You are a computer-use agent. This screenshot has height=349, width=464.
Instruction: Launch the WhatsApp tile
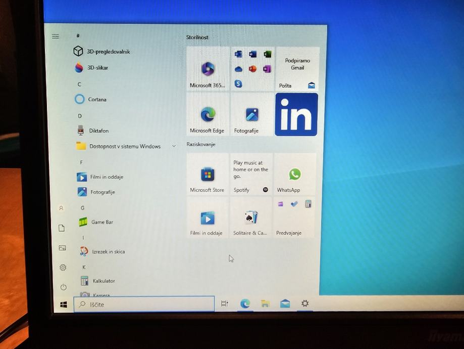click(x=295, y=174)
